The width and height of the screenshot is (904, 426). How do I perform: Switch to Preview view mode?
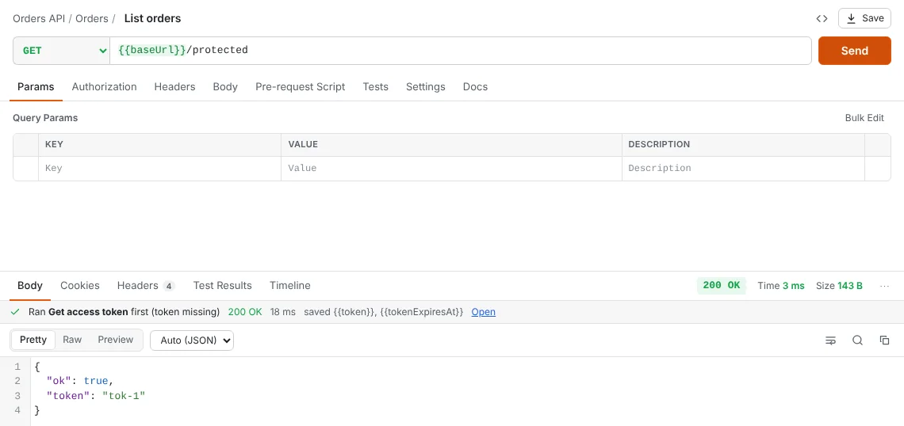click(115, 340)
